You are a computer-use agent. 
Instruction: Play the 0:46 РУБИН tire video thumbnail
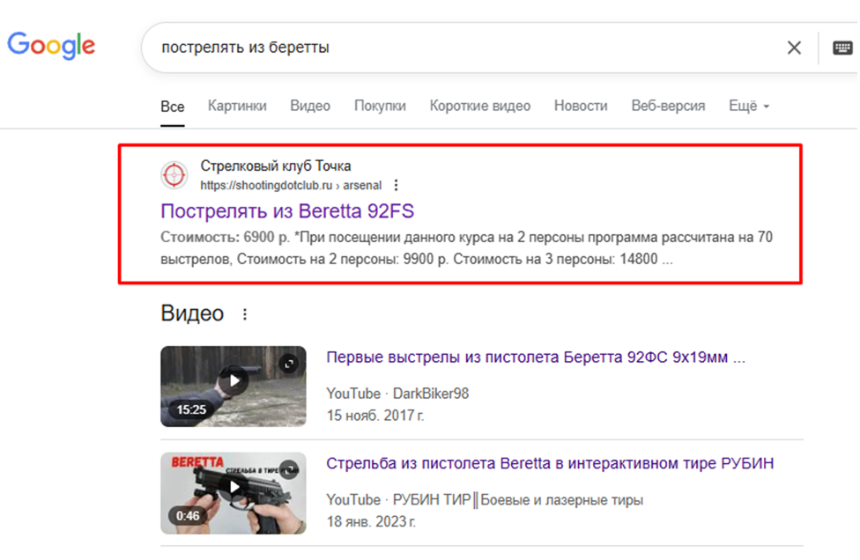tap(234, 493)
